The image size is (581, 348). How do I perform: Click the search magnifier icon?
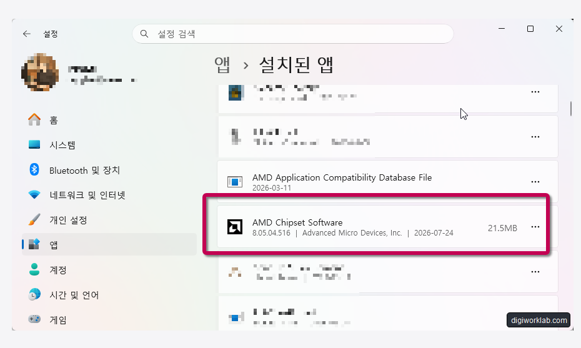(144, 34)
